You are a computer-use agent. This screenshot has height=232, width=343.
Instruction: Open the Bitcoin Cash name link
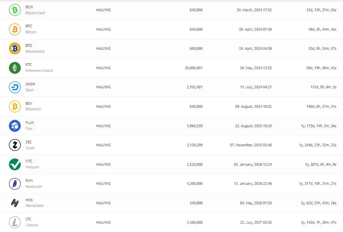point(35,13)
